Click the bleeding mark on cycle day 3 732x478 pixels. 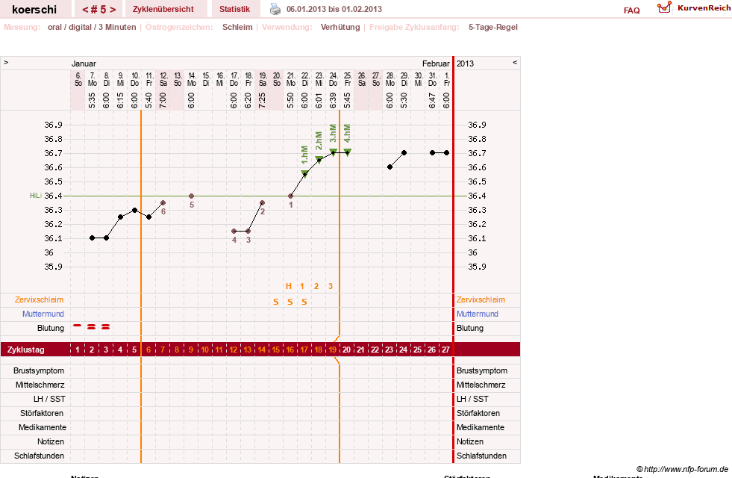pyautogui.click(x=105, y=327)
